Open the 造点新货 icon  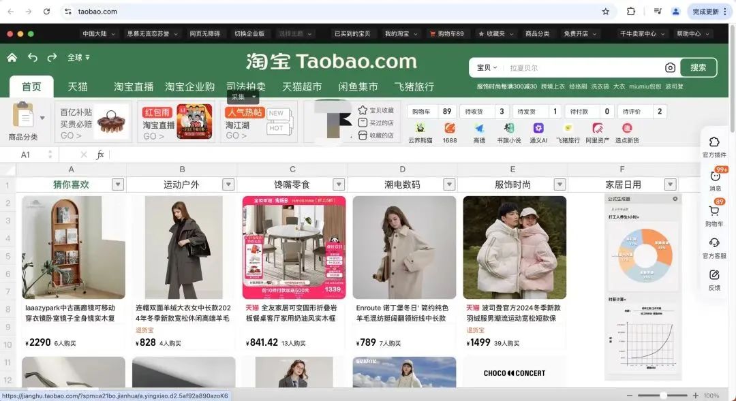pyautogui.click(x=627, y=128)
